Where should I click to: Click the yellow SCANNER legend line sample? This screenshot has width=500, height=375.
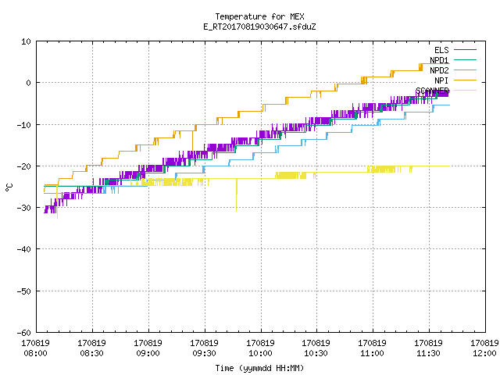[x=465, y=91]
